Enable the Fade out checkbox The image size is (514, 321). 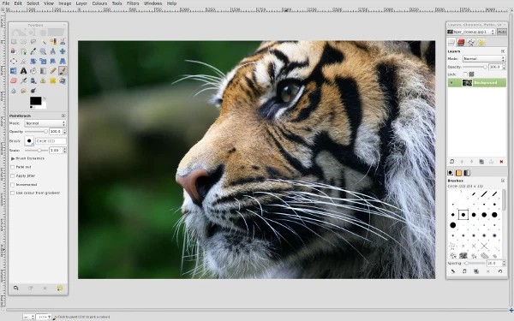13,167
